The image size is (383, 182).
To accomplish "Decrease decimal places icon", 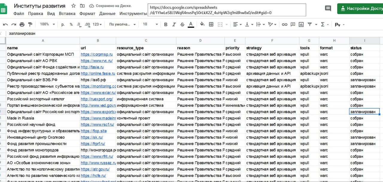I will coord(79,24).
